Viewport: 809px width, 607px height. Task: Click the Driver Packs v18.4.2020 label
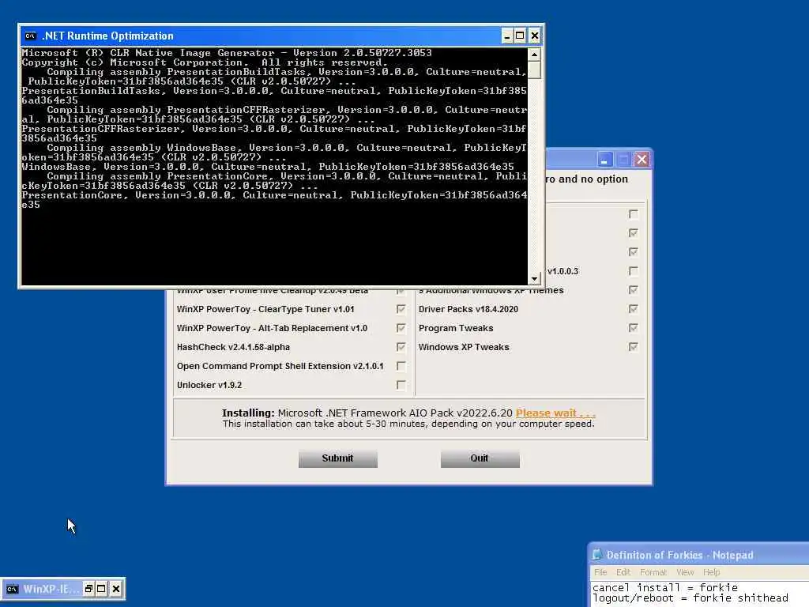pyautogui.click(x=468, y=309)
